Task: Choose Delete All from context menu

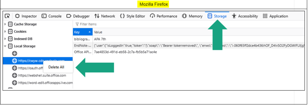Action: [56, 67]
